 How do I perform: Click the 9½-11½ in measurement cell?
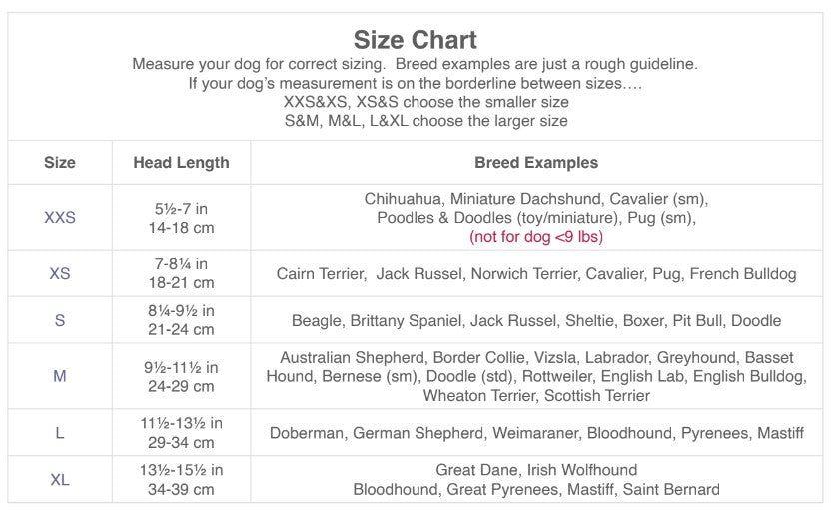point(181,367)
